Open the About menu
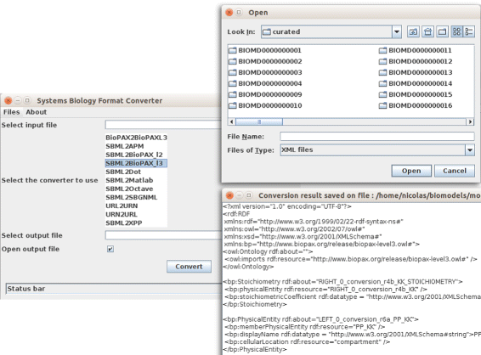This screenshot has width=481, height=355. 37,112
